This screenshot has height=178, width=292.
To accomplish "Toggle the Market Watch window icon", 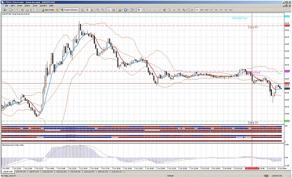I will tap(17, 10).
